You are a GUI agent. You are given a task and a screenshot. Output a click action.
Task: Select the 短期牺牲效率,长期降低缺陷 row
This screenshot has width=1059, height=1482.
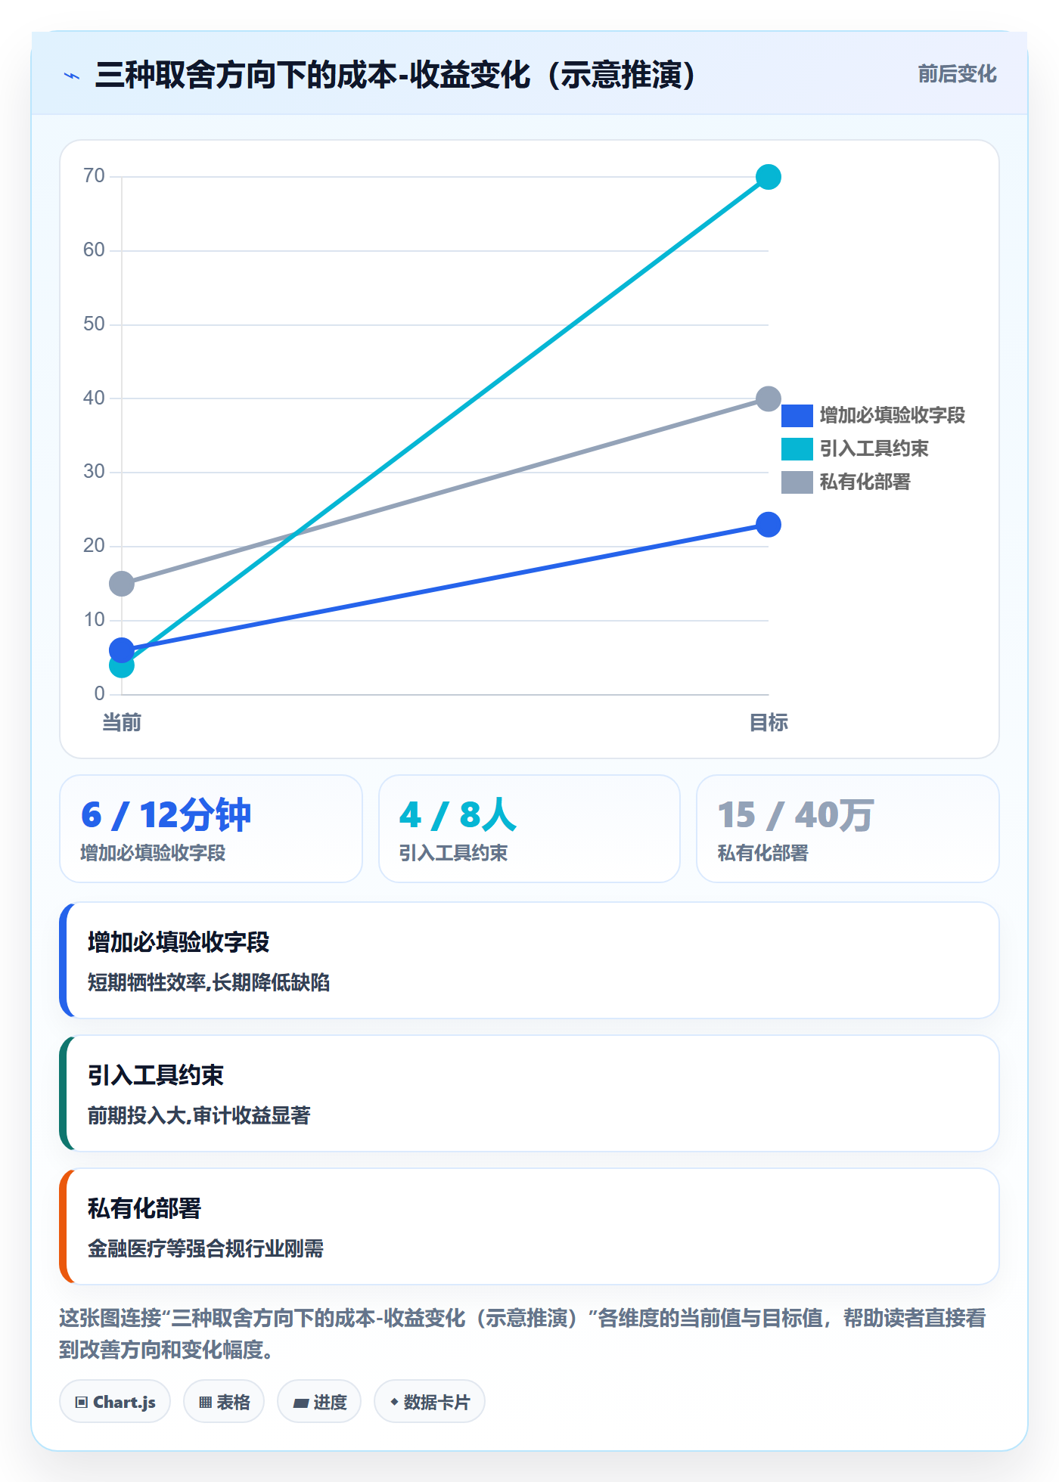[529, 960]
